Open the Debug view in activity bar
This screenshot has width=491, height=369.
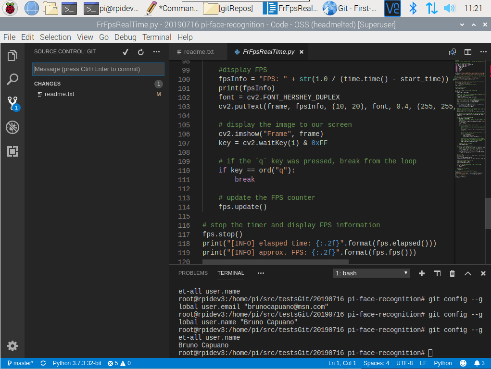point(13,127)
